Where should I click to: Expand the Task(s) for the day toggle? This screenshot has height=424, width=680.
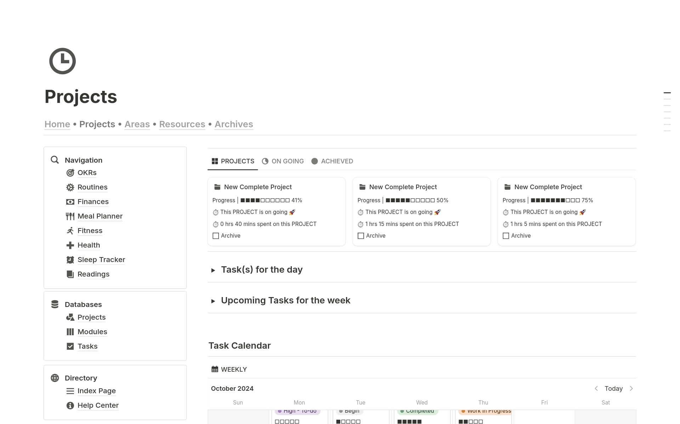(x=213, y=271)
